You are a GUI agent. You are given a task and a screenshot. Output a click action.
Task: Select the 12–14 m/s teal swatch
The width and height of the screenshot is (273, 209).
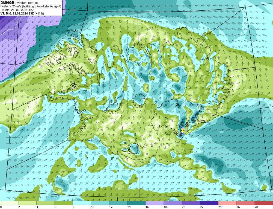click(x=118, y=203)
